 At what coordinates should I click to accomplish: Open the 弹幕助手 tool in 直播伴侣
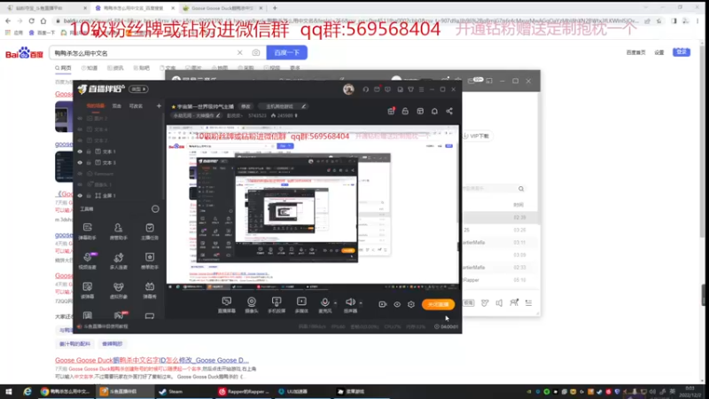pyautogui.click(x=87, y=231)
